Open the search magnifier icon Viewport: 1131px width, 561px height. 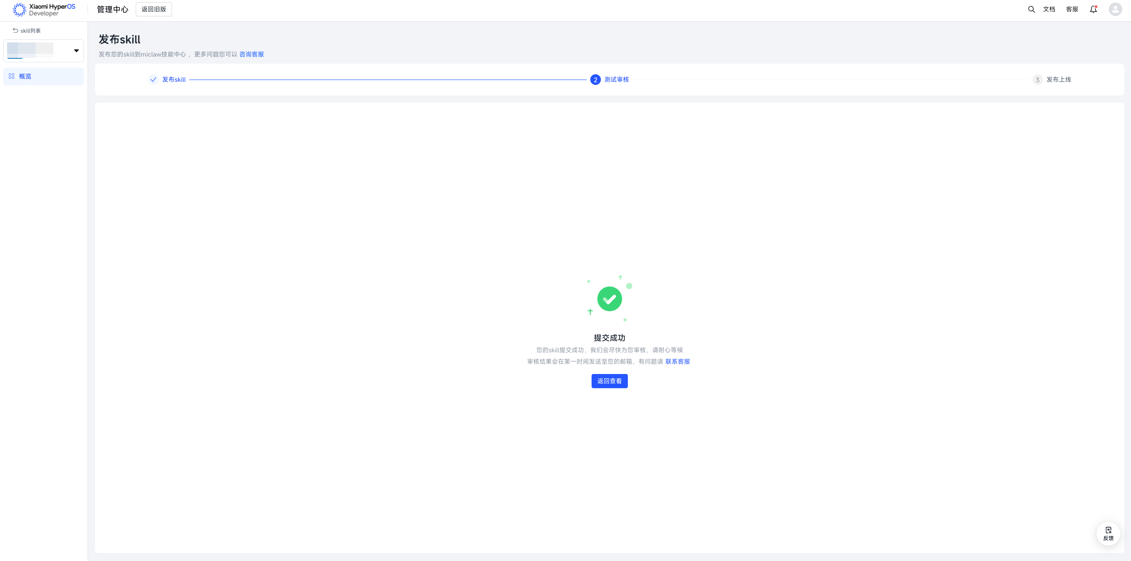click(x=1031, y=9)
